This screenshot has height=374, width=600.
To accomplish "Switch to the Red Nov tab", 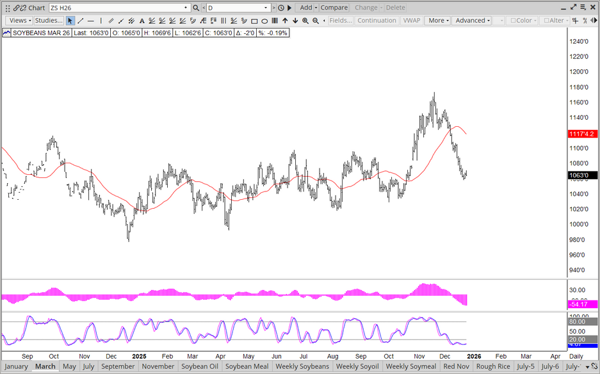I will (456, 366).
